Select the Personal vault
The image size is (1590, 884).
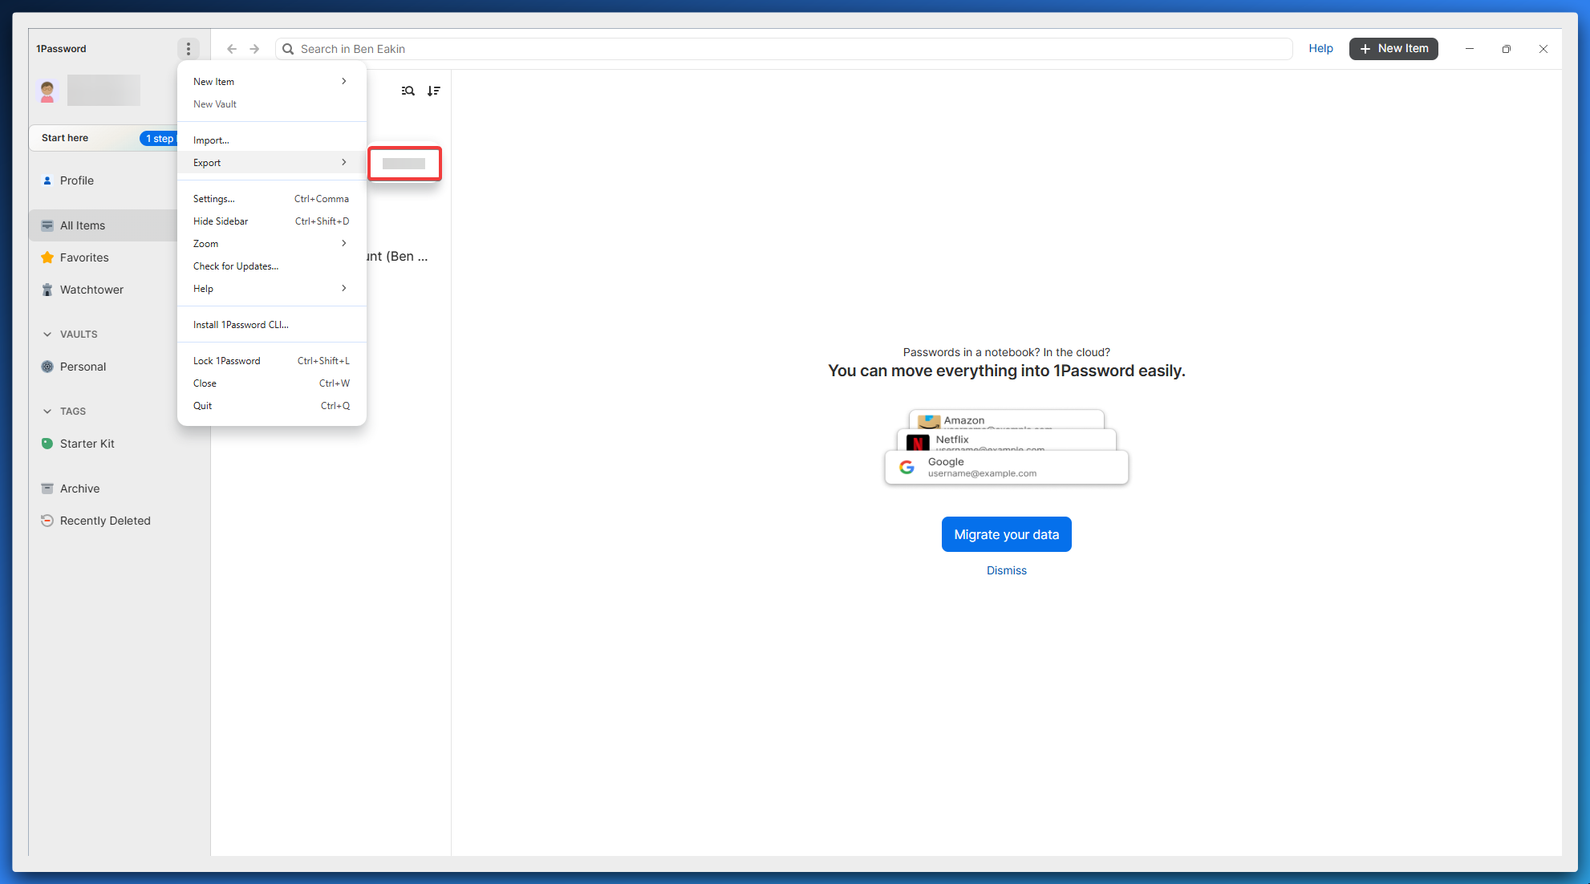(83, 367)
